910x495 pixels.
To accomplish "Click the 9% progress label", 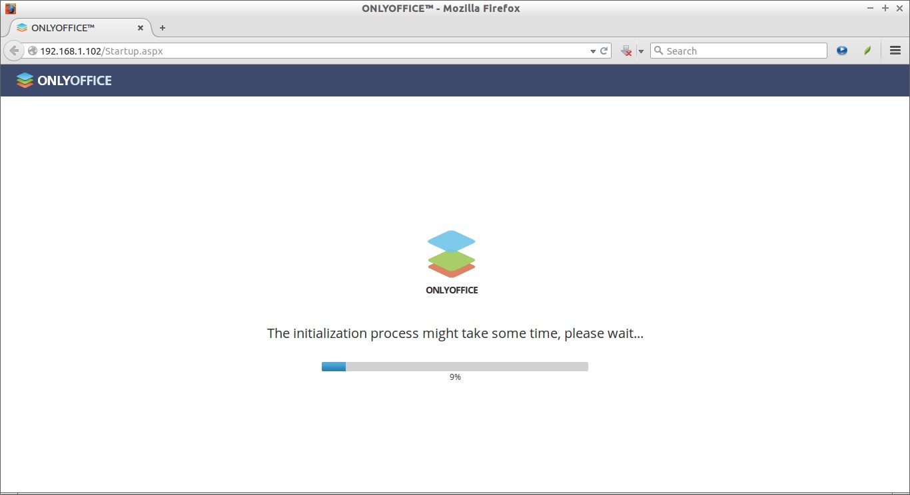I will click(x=455, y=377).
